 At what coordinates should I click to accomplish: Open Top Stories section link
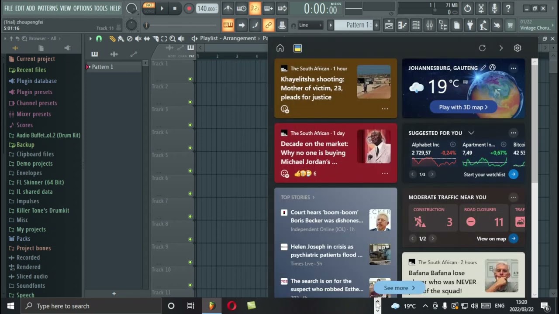tap(297, 197)
